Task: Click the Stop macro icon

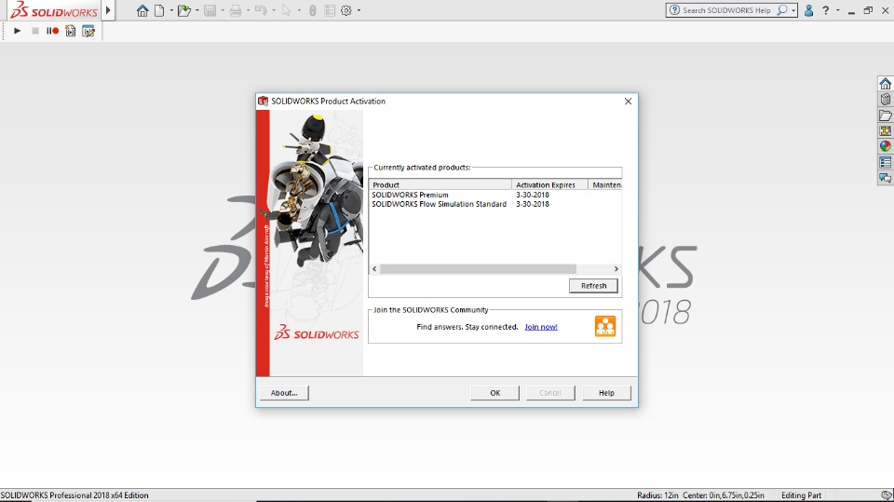Action: pos(35,31)
